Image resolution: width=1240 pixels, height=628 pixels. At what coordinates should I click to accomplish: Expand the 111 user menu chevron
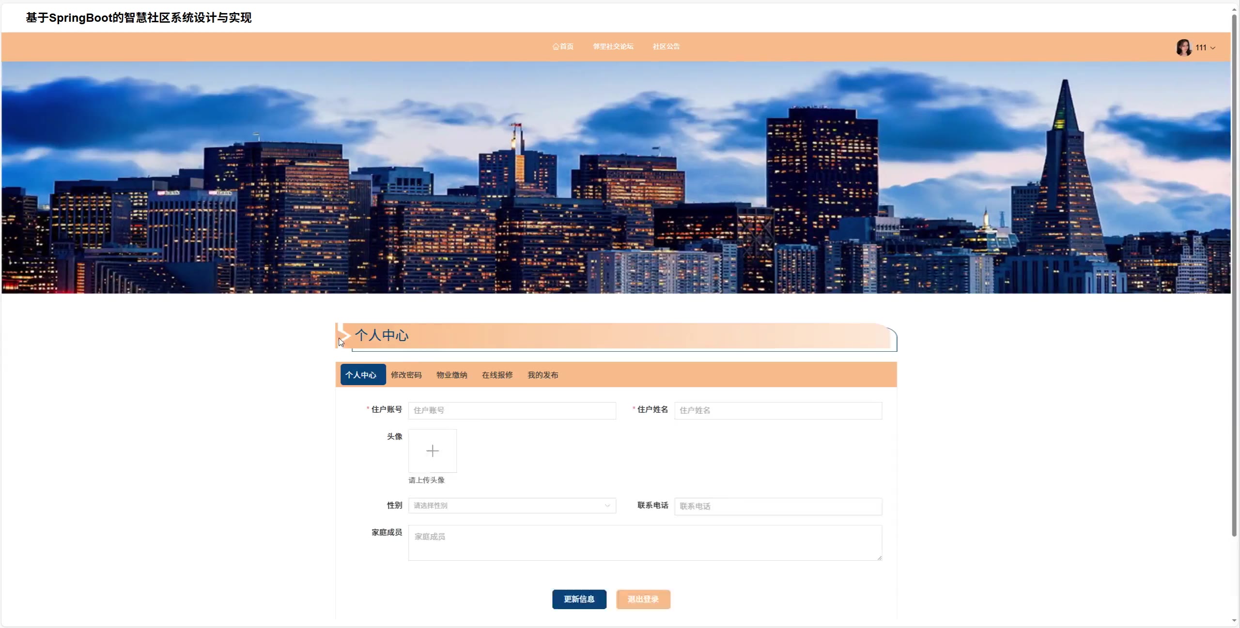point(1213,48)
